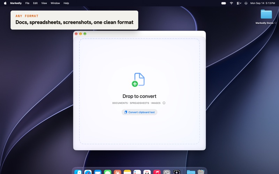Launch Safari from the Dock
This screenshot has width=279, height=174.
pos(88,172)
